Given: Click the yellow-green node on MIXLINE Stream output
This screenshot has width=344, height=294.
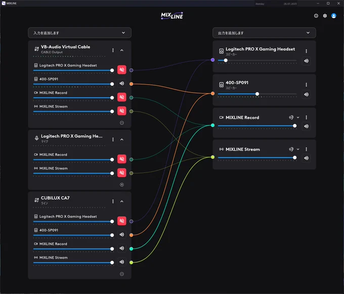Looking at the screenshot, I should 212,157.
